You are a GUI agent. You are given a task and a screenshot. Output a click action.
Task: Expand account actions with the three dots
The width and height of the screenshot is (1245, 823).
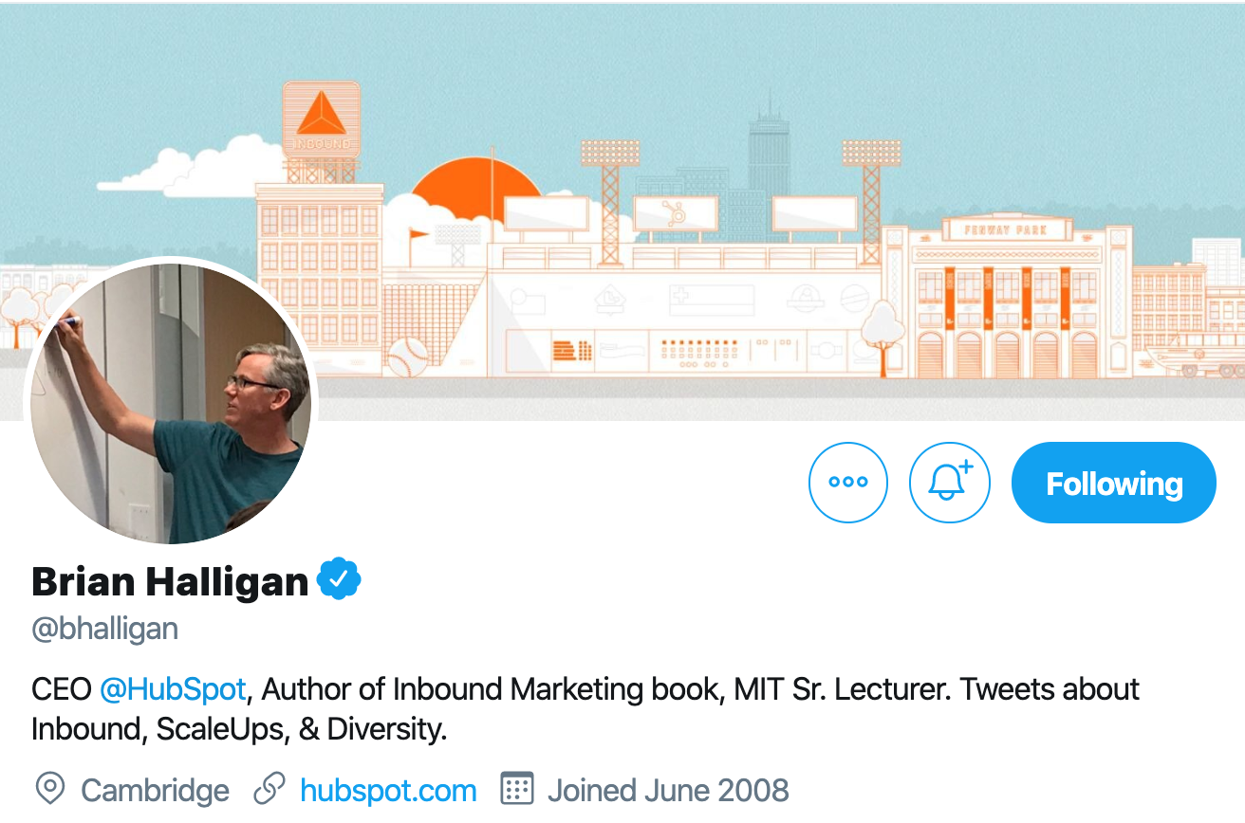tap(847, 482)
